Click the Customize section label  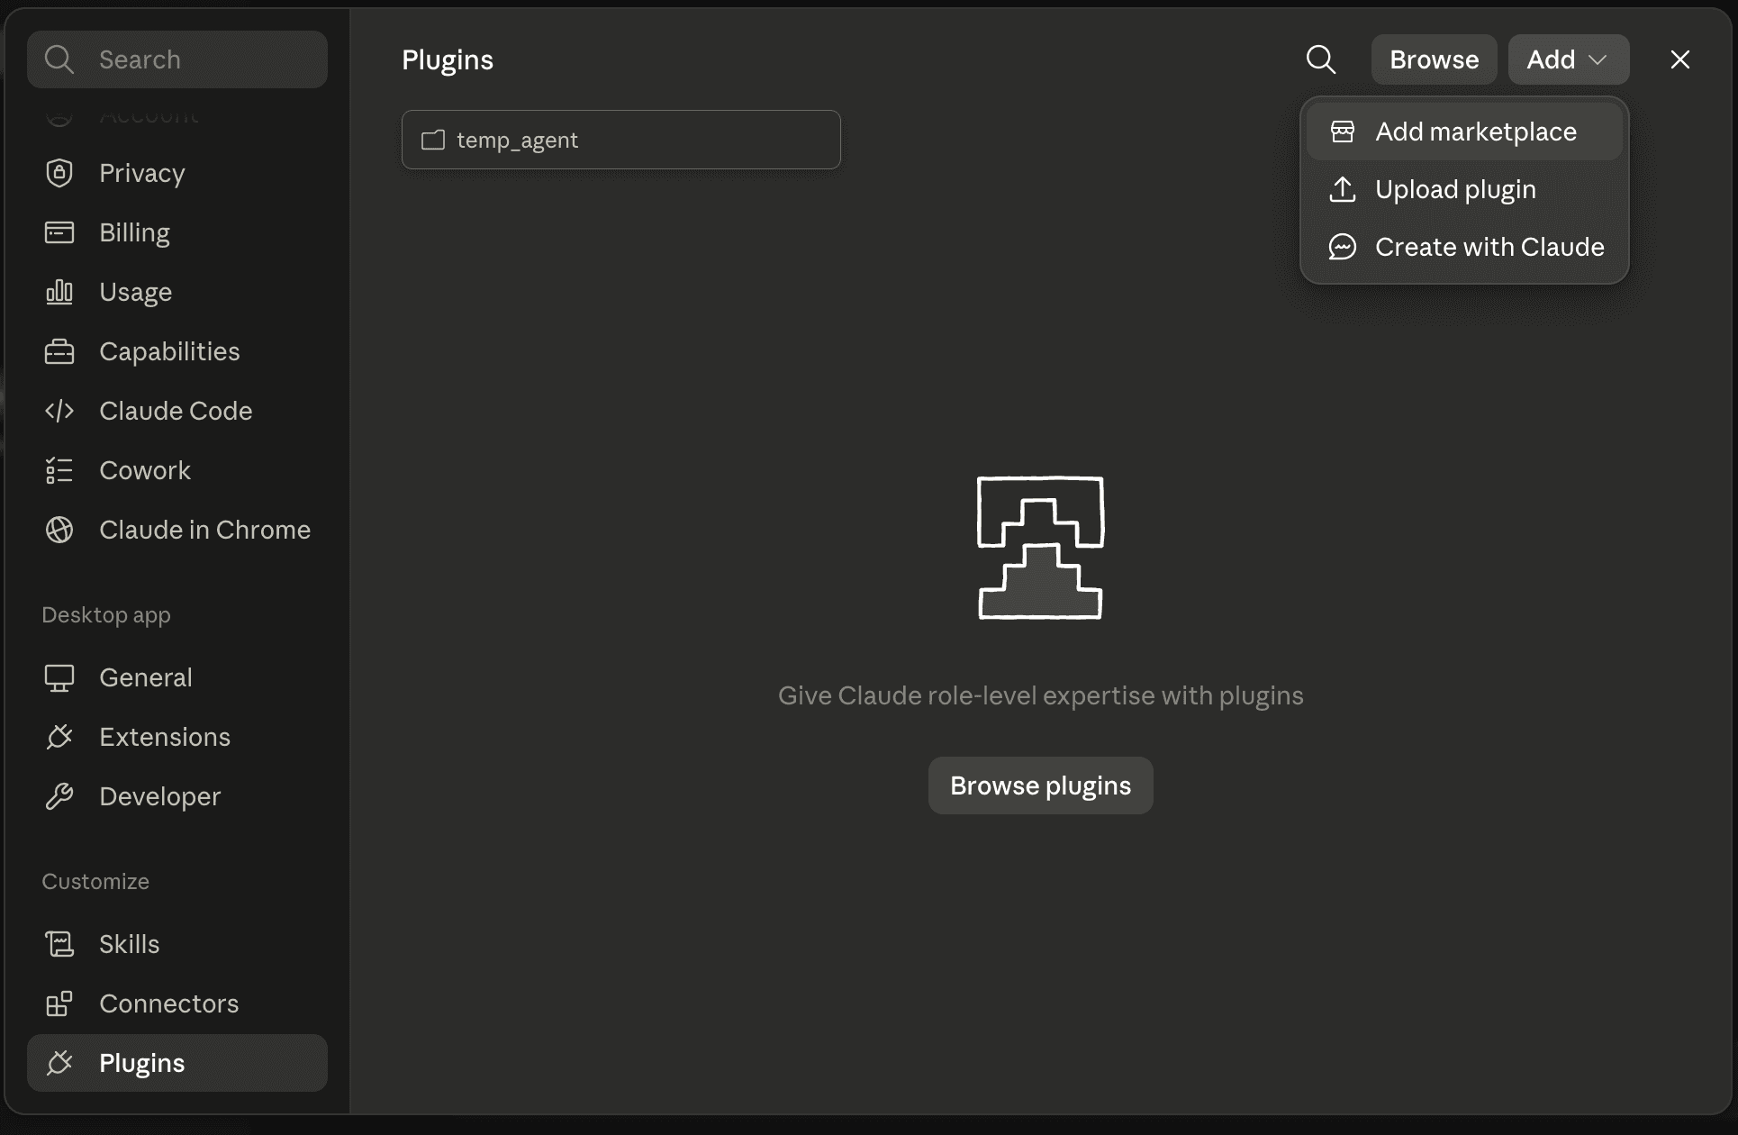tap(95, 881)
